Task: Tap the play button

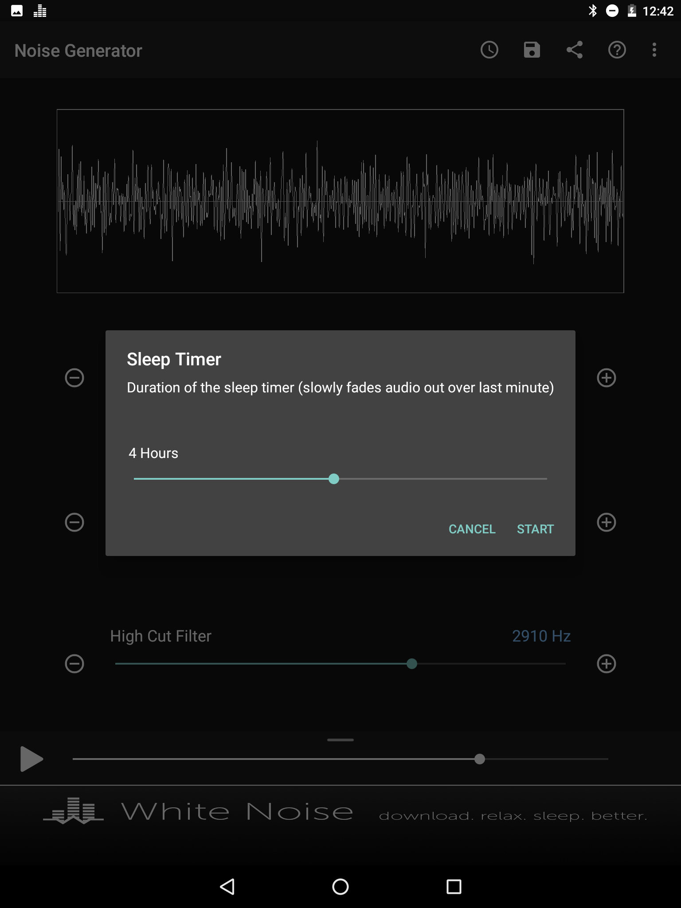Action: tap(31, 759)
